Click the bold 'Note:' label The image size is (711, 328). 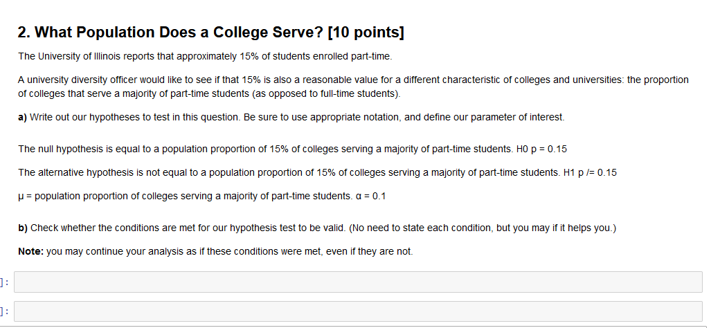tap(30, 251)
